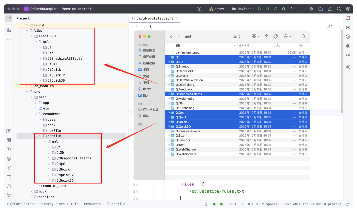Select QtMultimedia folder row in Finder
Image resolution: width=357 pixels, height=212 pixels.
coord(237,99)
